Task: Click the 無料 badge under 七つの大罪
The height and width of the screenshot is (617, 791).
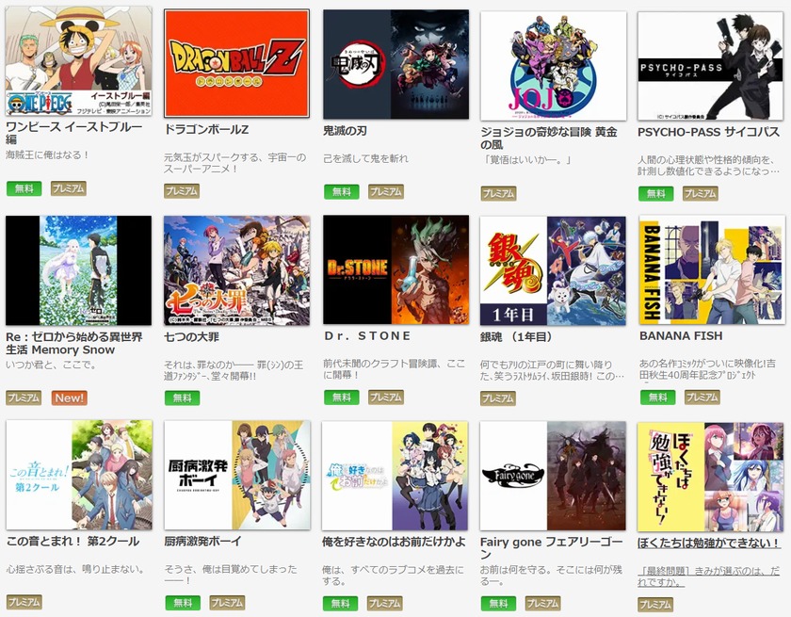Action: pos(182,398)
